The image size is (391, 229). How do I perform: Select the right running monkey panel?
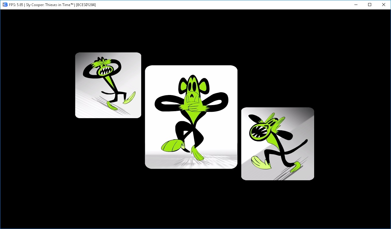278,144
